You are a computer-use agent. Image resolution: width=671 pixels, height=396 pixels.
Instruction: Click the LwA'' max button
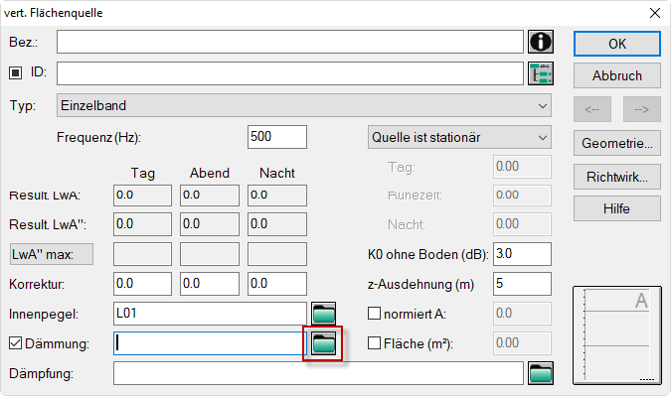pyautogui.click(x=52, y=255)
